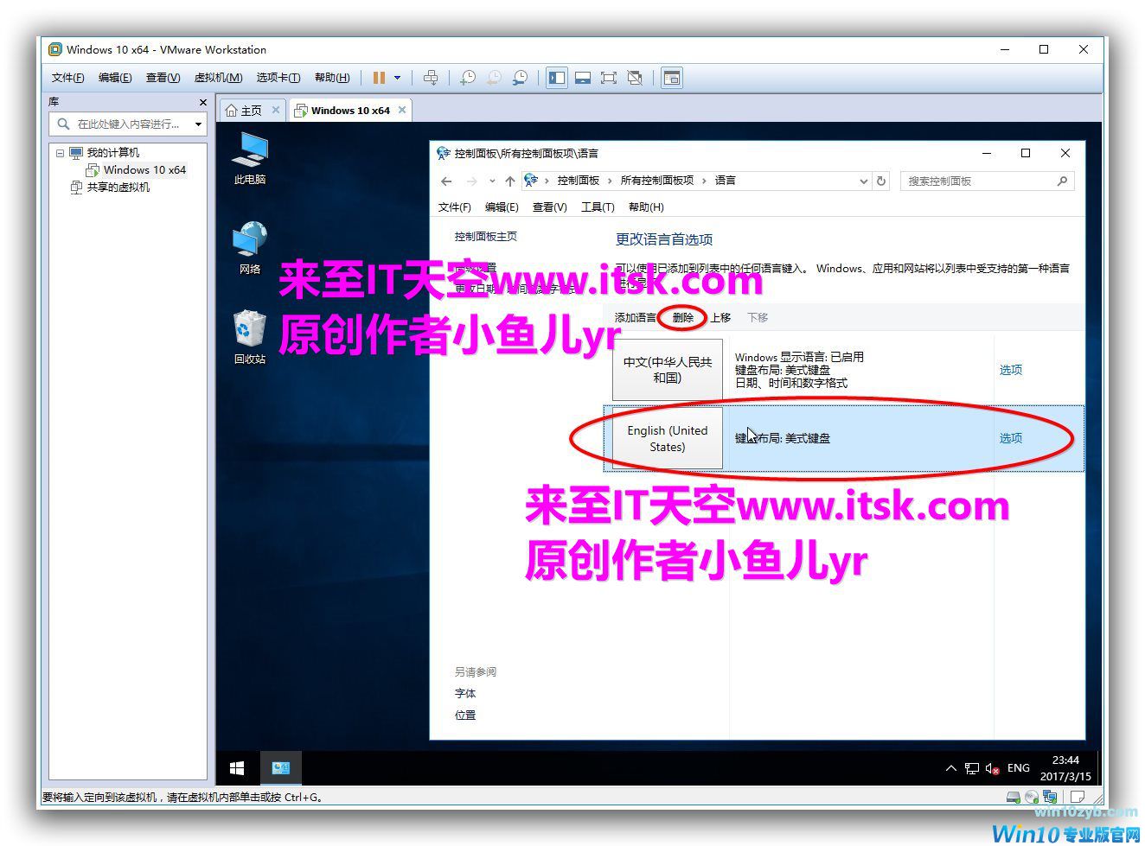
Task: Click the CD/DVD device status icon
Action: click(1031, 797)
